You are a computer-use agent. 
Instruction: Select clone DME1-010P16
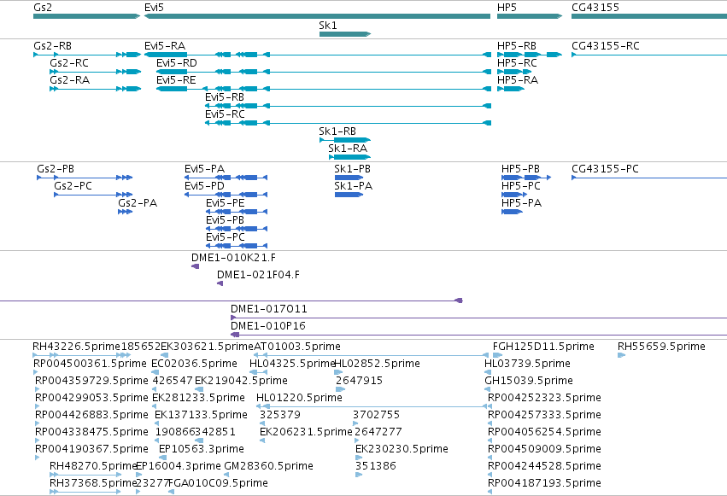click(479, 335)
